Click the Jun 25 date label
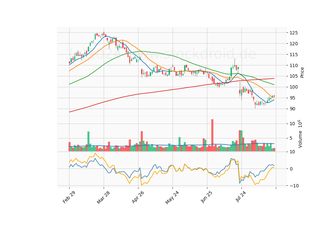Screen dimensions: 318x228 207,197
